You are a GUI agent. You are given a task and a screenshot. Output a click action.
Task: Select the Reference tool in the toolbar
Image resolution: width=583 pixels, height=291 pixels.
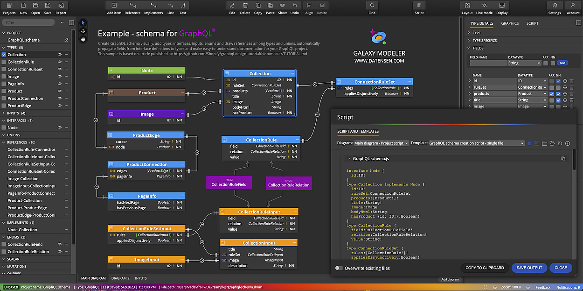coord(132,7)
